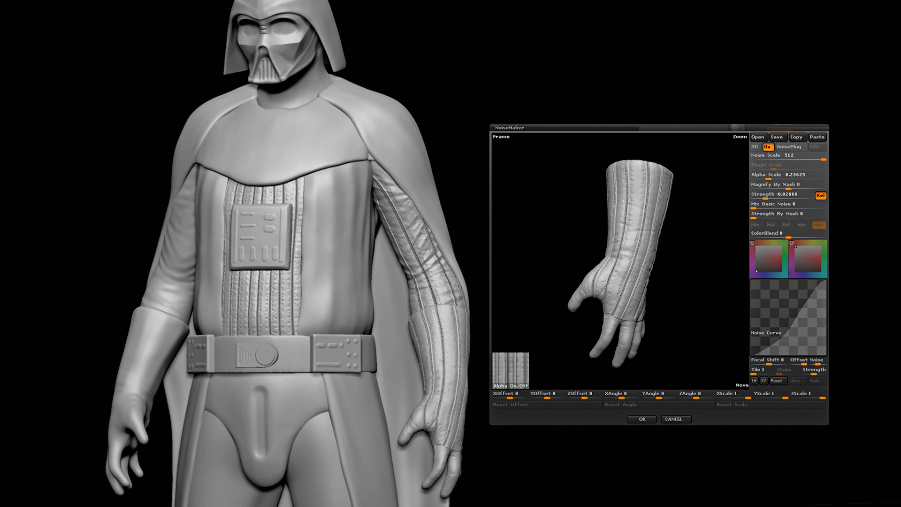Image resolution: width=901 pixels, height=507 pixels.
Task: Pick a color in right color picker
Action: [808, 259]
